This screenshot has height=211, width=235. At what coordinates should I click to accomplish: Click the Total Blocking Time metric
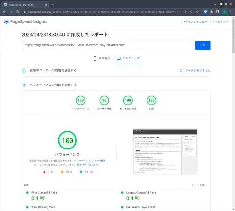tap(43, 207)
